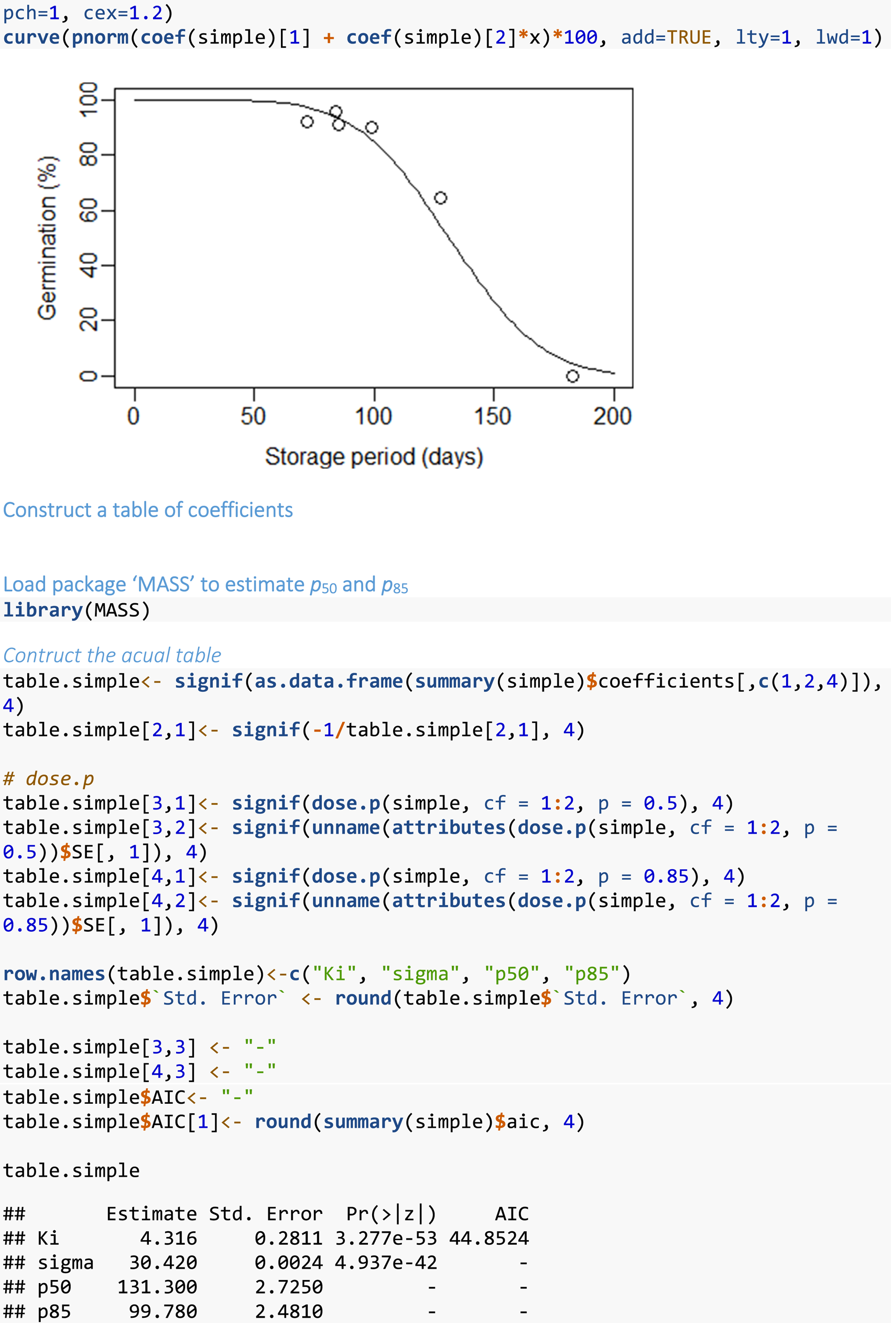
Task: Click the 'Construct a table of coefficients' heading
Action: 148,510
